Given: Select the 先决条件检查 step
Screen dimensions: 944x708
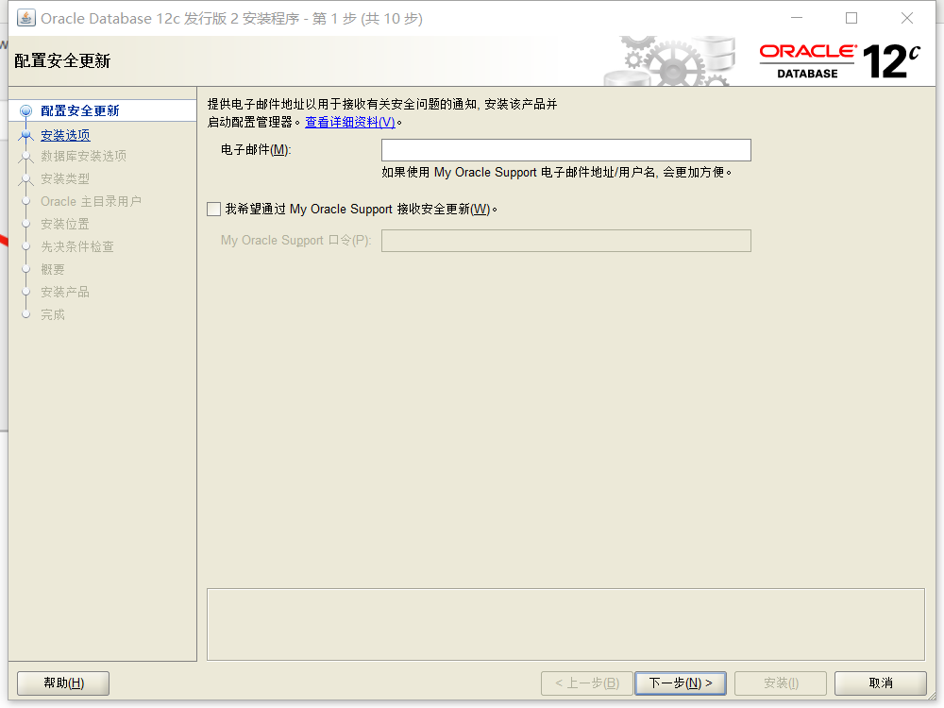Looking at the screenshot, I should pos(77,246).
